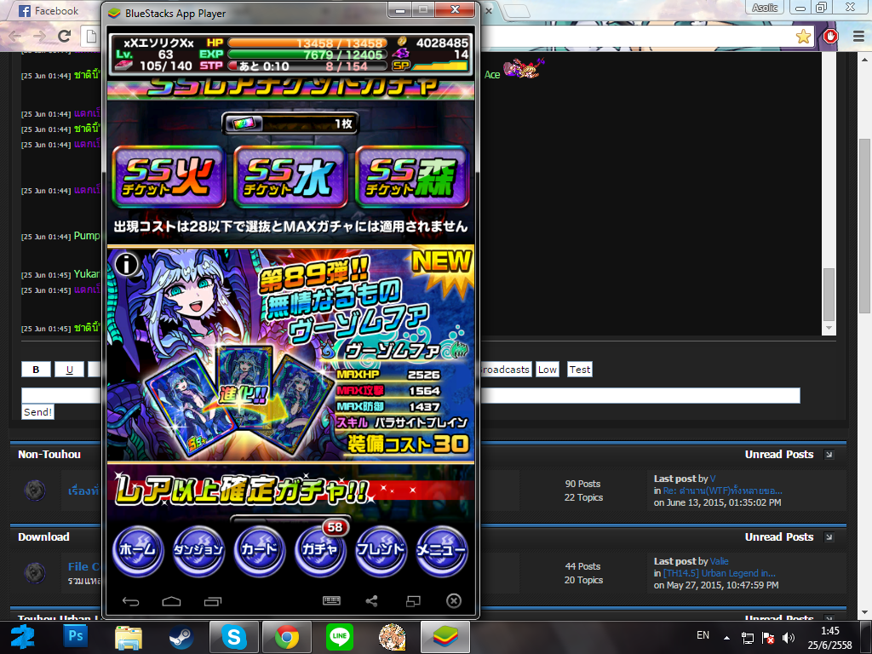Tap the Android home icon in BlueStacks
The height and width of the screenshot is (654, 872).
pos(171,601)
